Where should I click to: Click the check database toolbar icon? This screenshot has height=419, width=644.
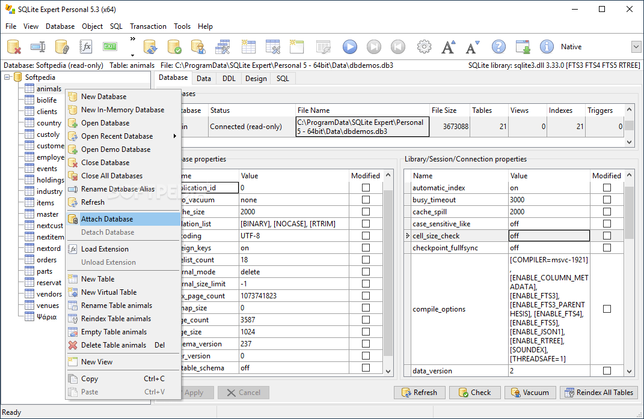[174, 47]
